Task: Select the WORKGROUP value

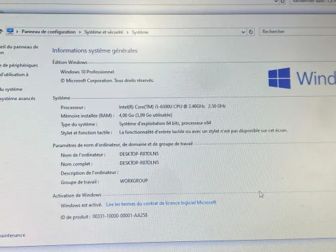Action: point(134,181)
